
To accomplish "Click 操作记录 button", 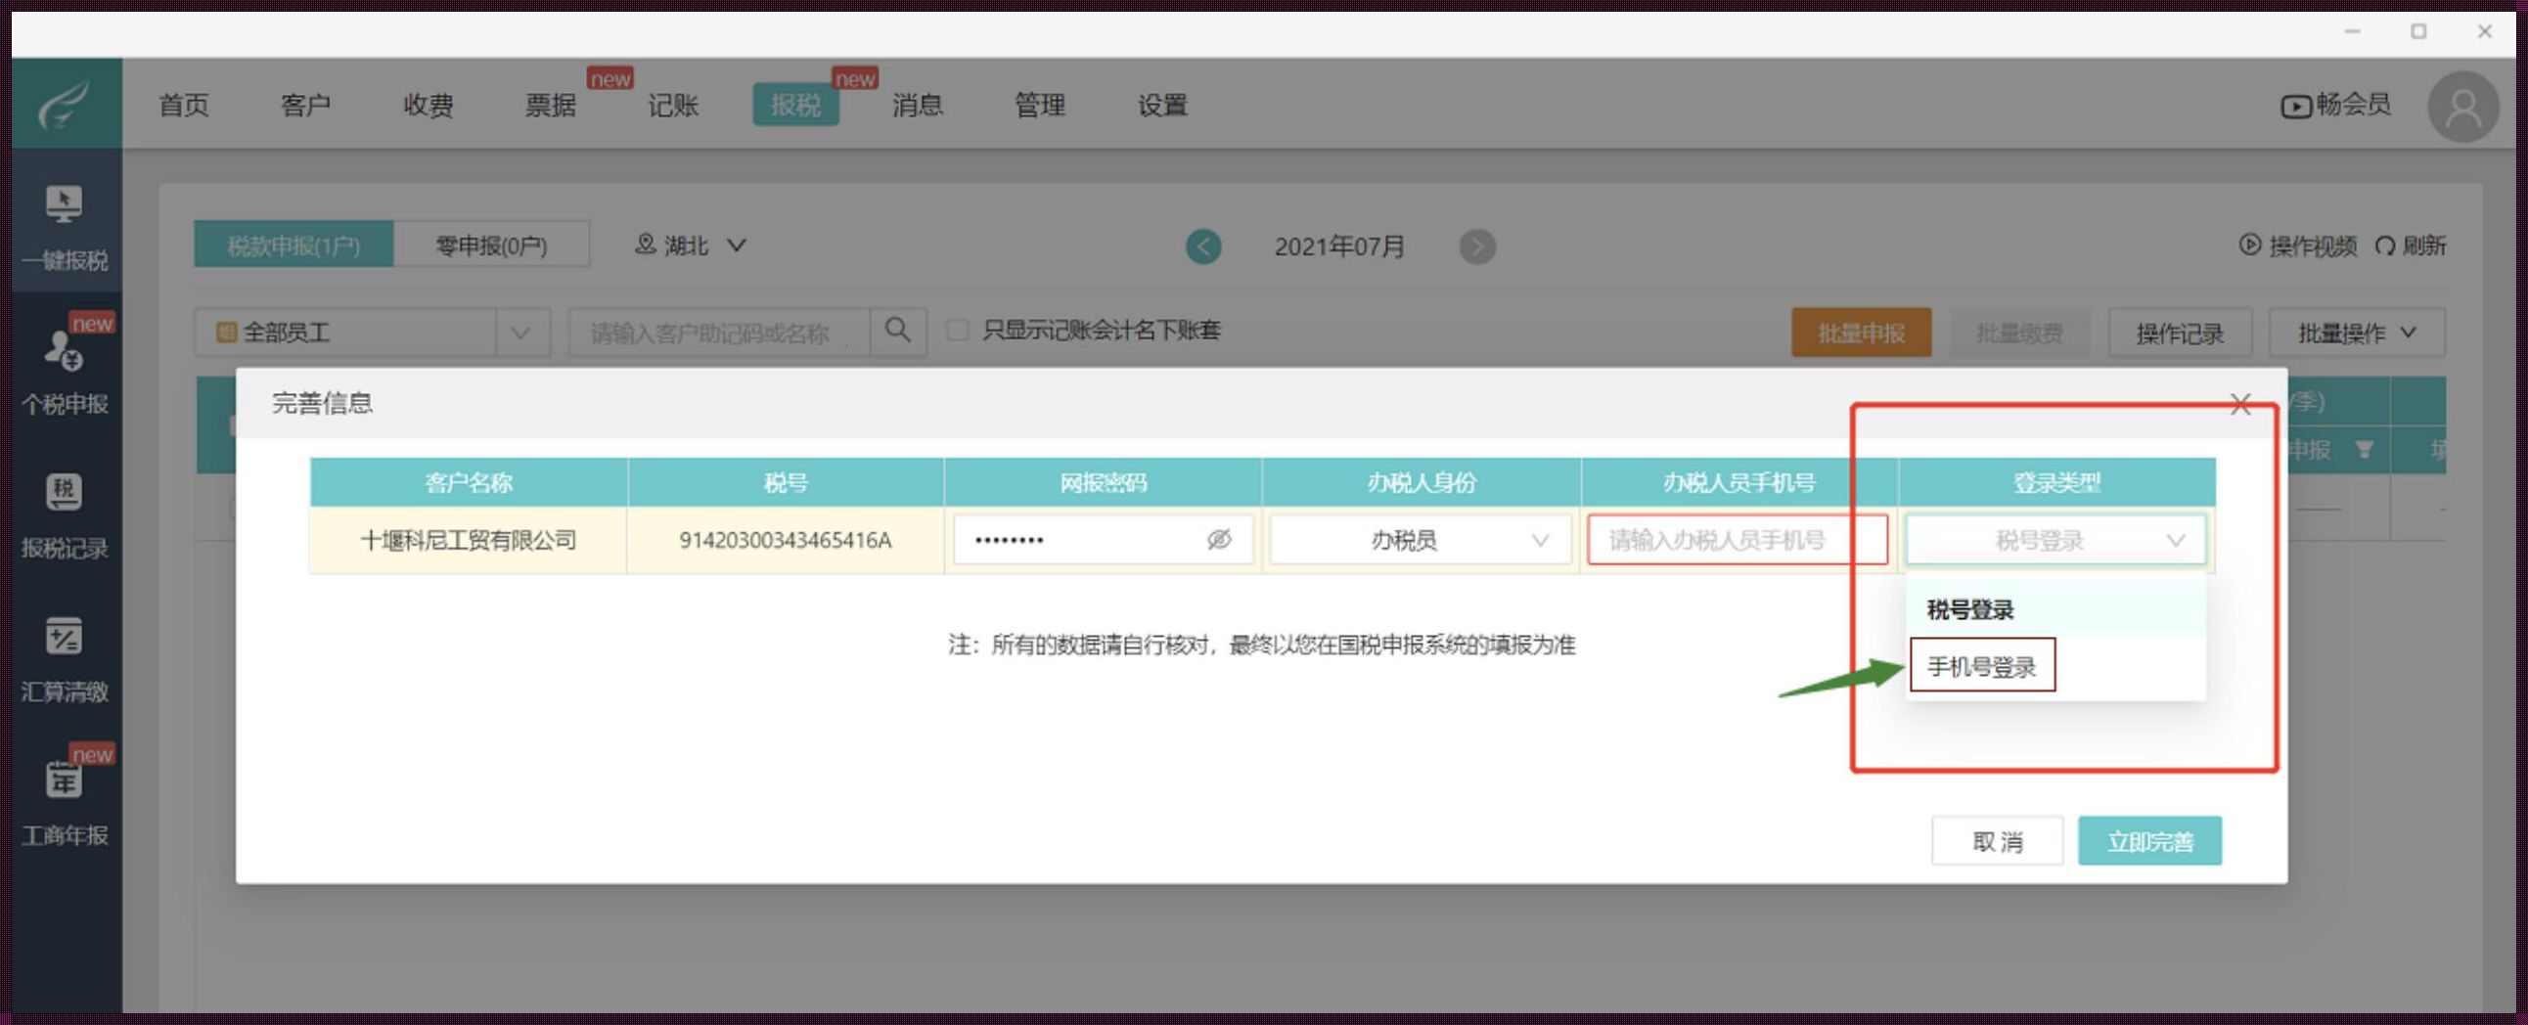I will coord(2180,333).
